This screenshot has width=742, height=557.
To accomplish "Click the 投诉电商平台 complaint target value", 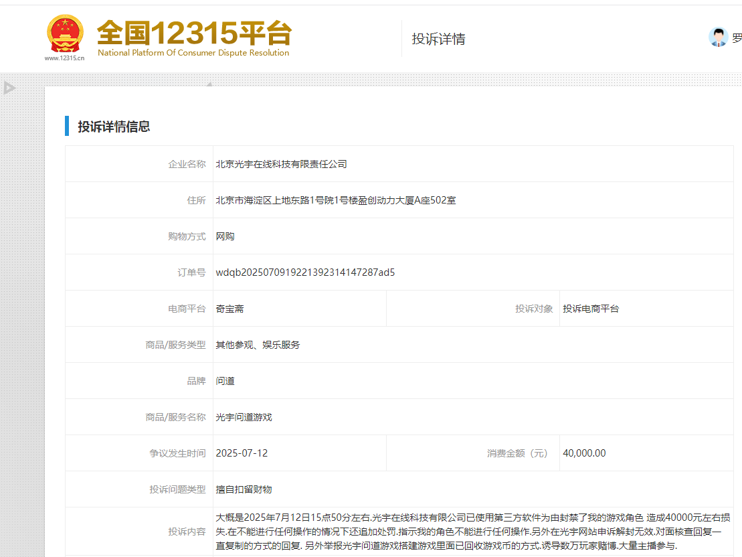I will (591, 309).
